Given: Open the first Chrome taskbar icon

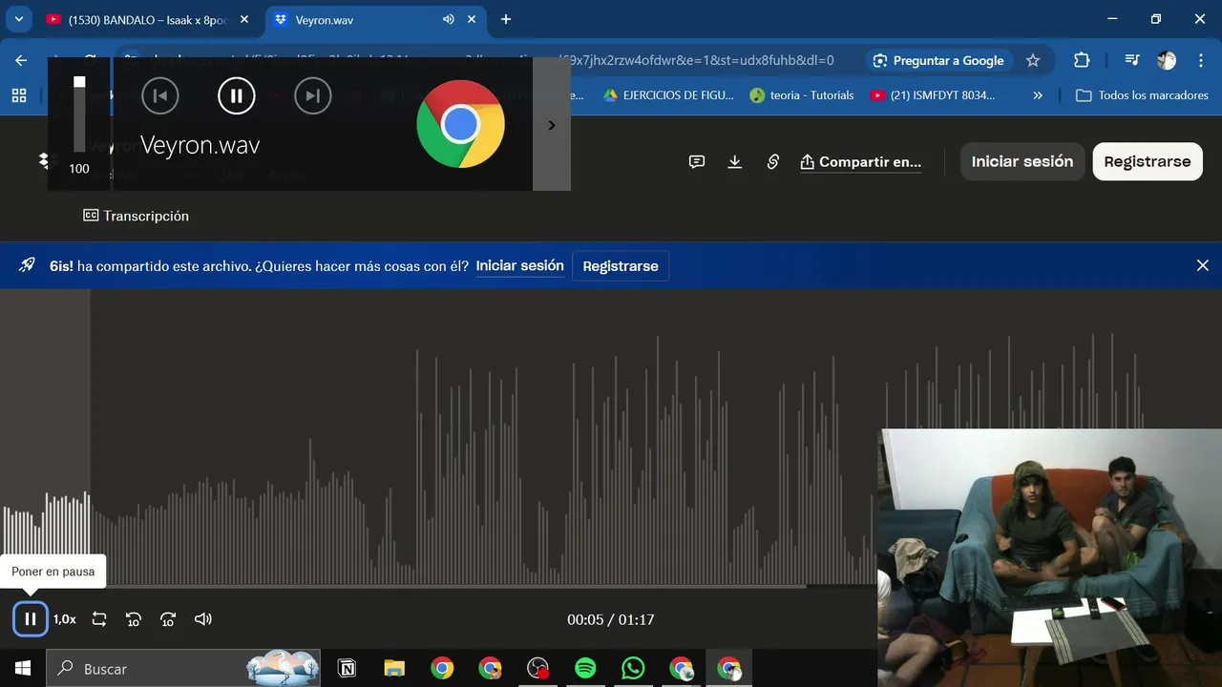Looking at the screenshot, I should click(x=442, y=669).
